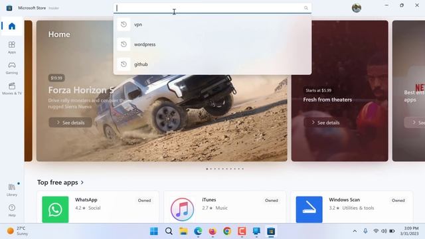Click the $19.99 price badge
Viewport: 425px width, 239px height.
click(x=56, y=78)
